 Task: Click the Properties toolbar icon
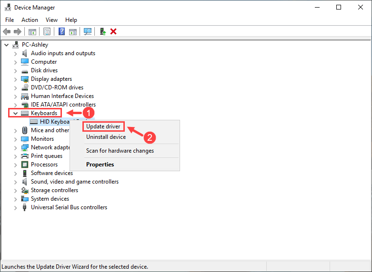click(47, 31)
